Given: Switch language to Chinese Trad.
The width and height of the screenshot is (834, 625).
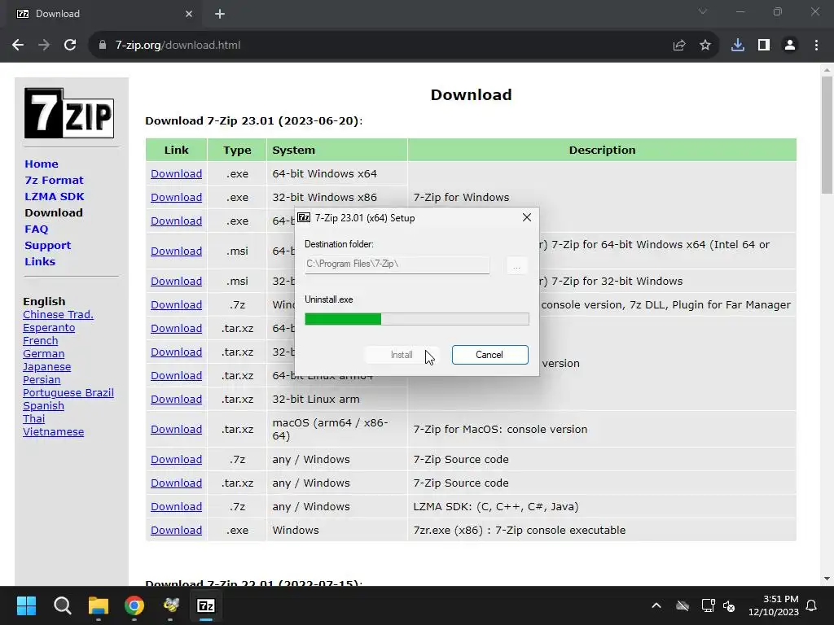Looking at the screenshot, I should pos(58,315).
